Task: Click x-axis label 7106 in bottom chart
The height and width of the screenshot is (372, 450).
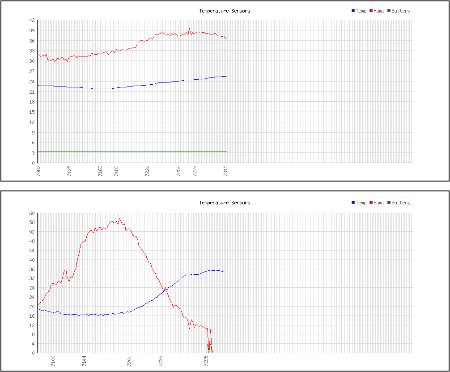Action: (53, 361)
